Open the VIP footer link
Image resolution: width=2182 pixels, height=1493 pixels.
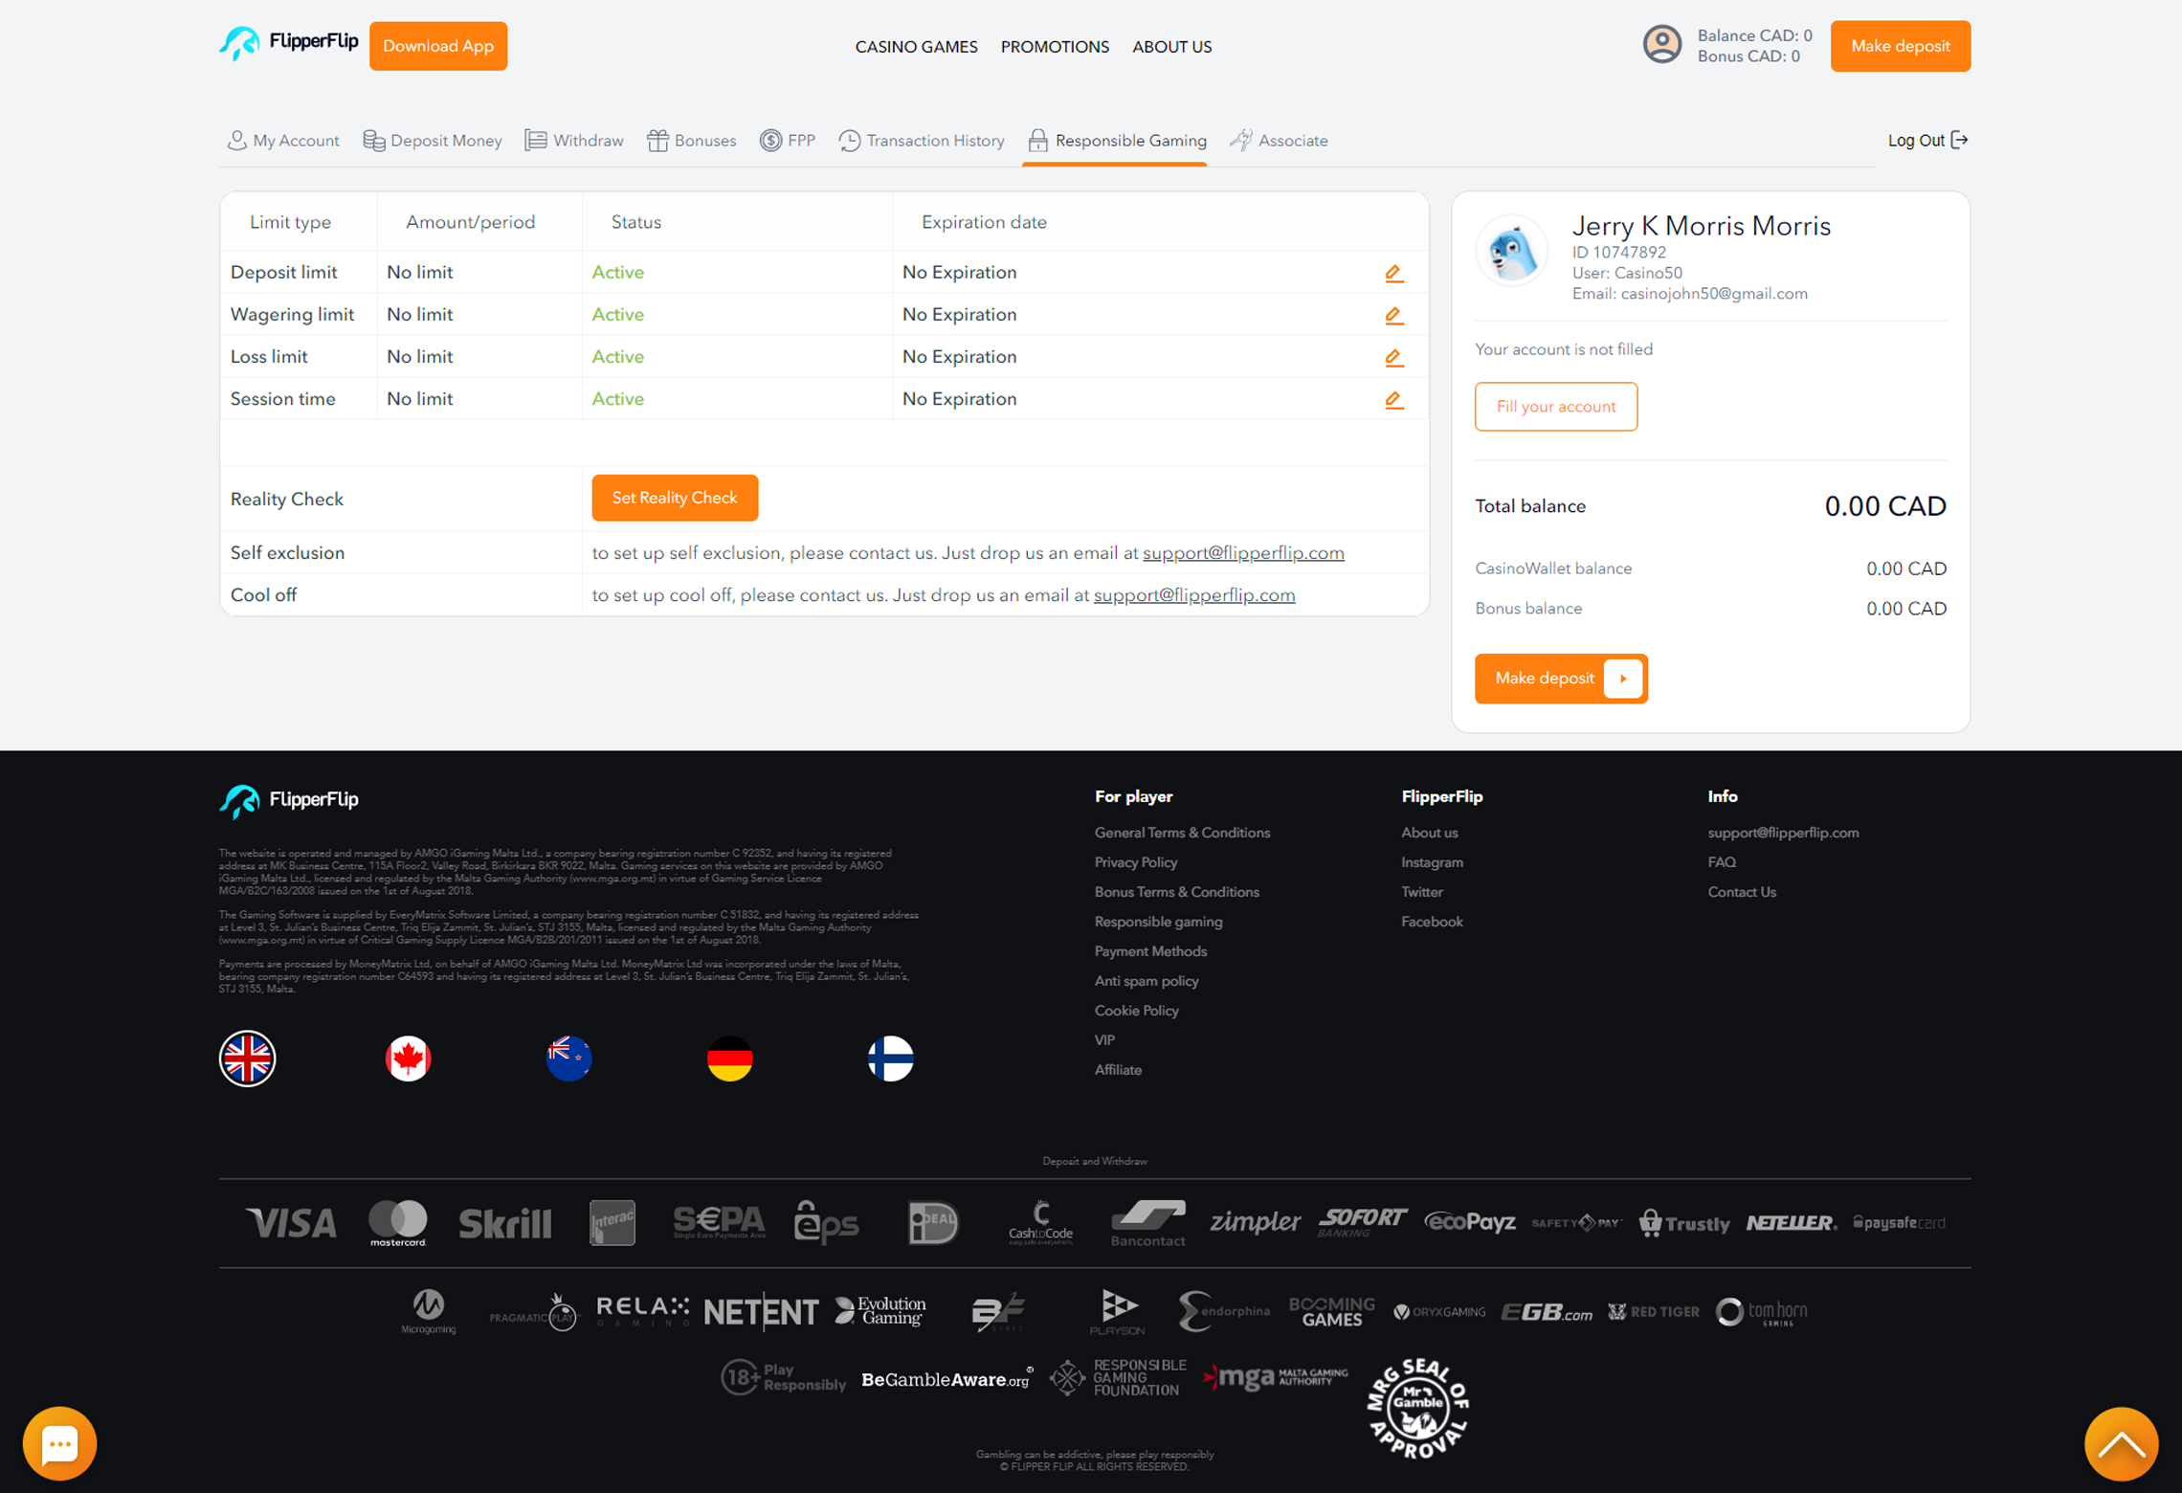[1104, 1040]
